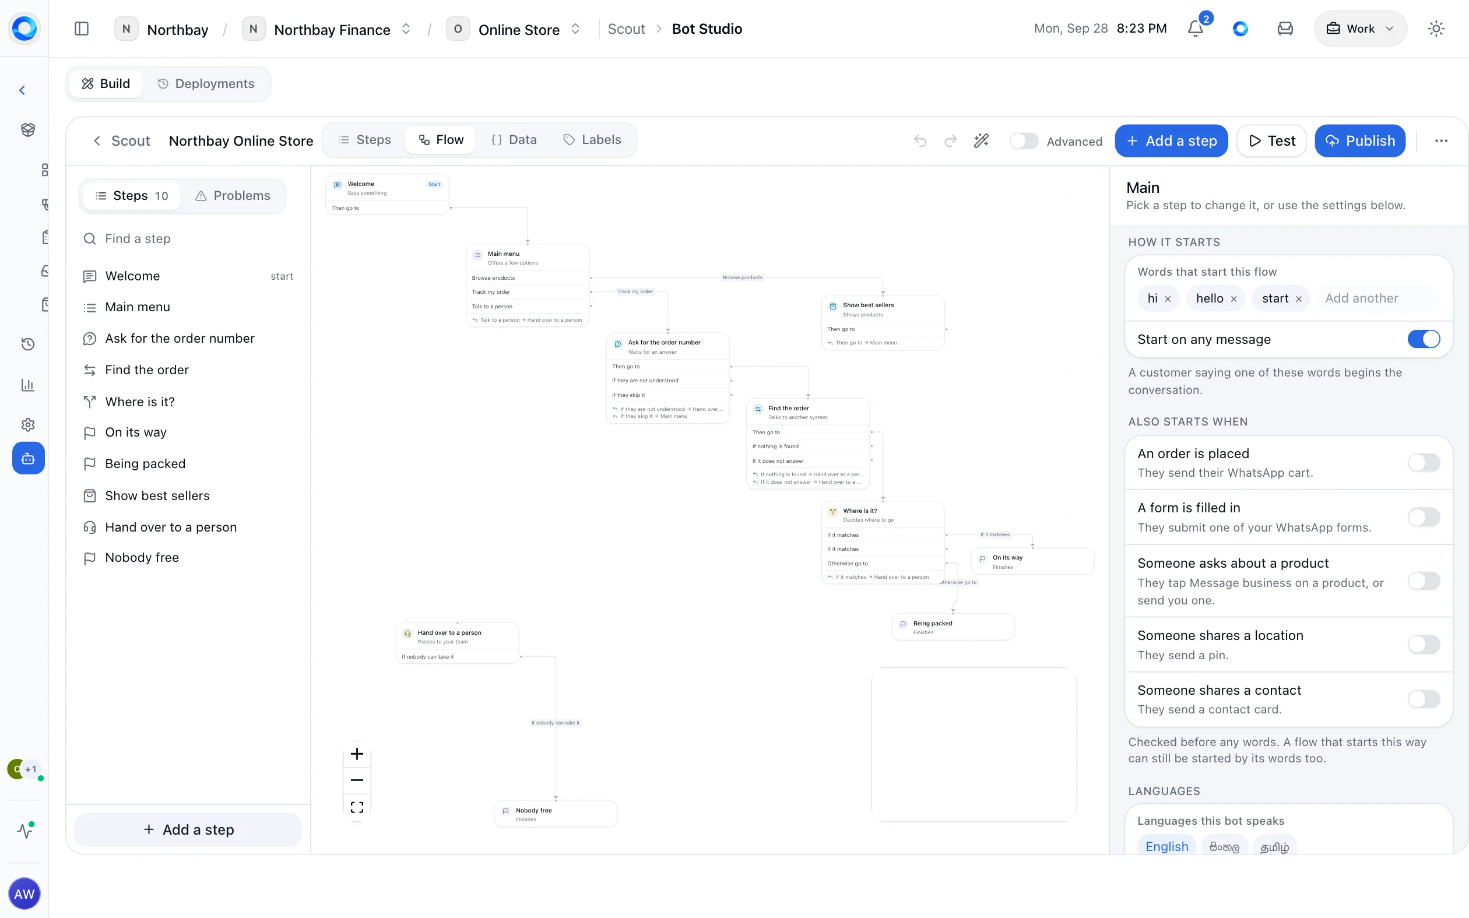Image resolution: width=1469 pixels, height=918 pixels.
Task: Open the inbox tray icon
Action: [x=1285, y=29]
